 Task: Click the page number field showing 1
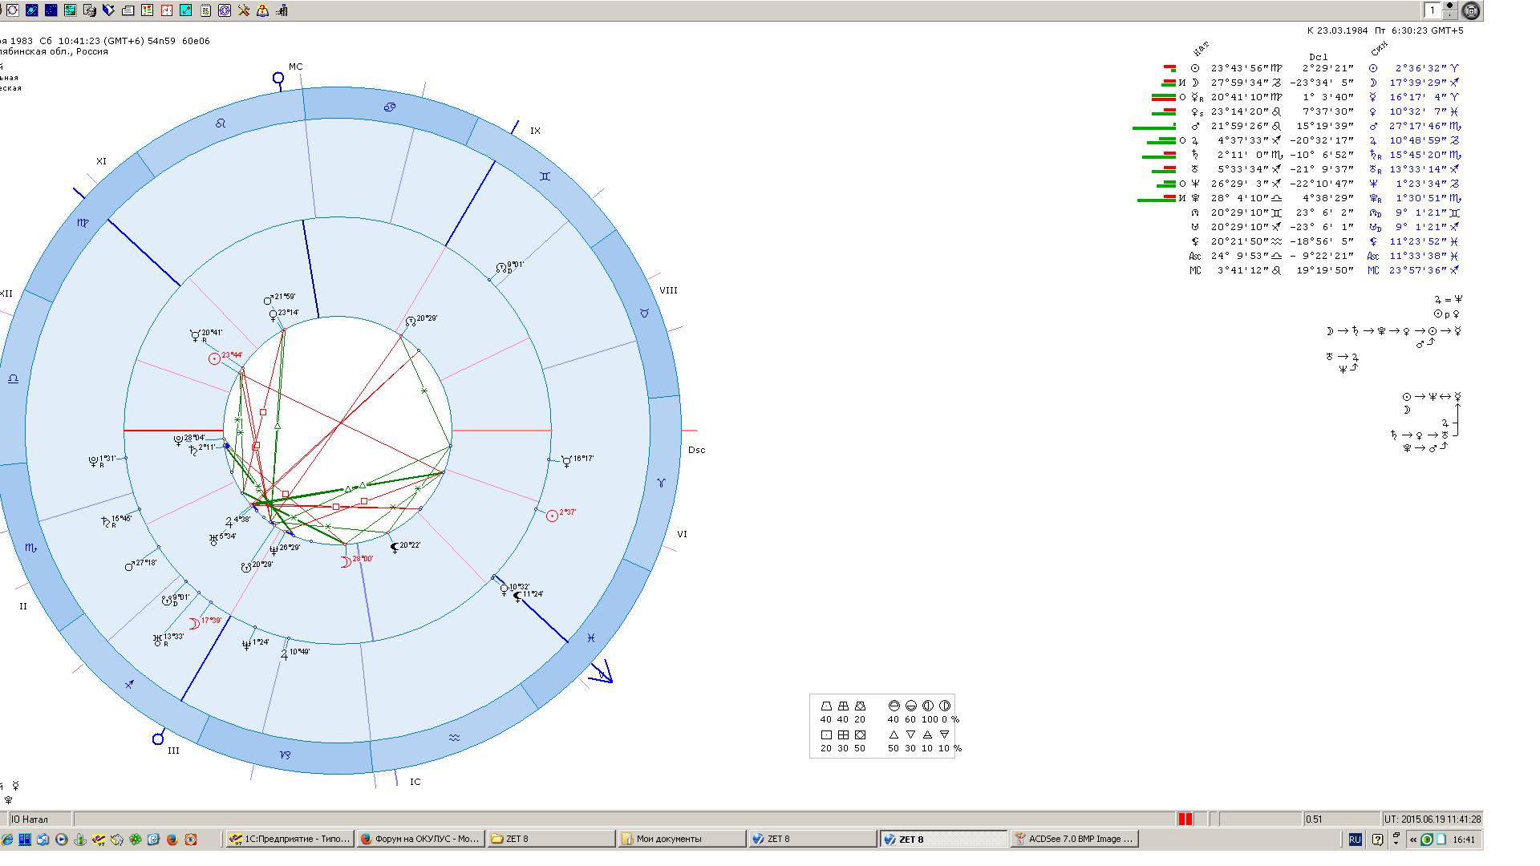pos(1433,10)
